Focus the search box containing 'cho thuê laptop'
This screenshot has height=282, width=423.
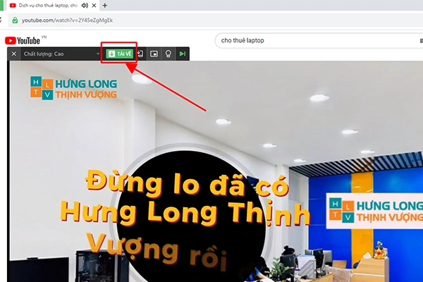click(319, 40)
